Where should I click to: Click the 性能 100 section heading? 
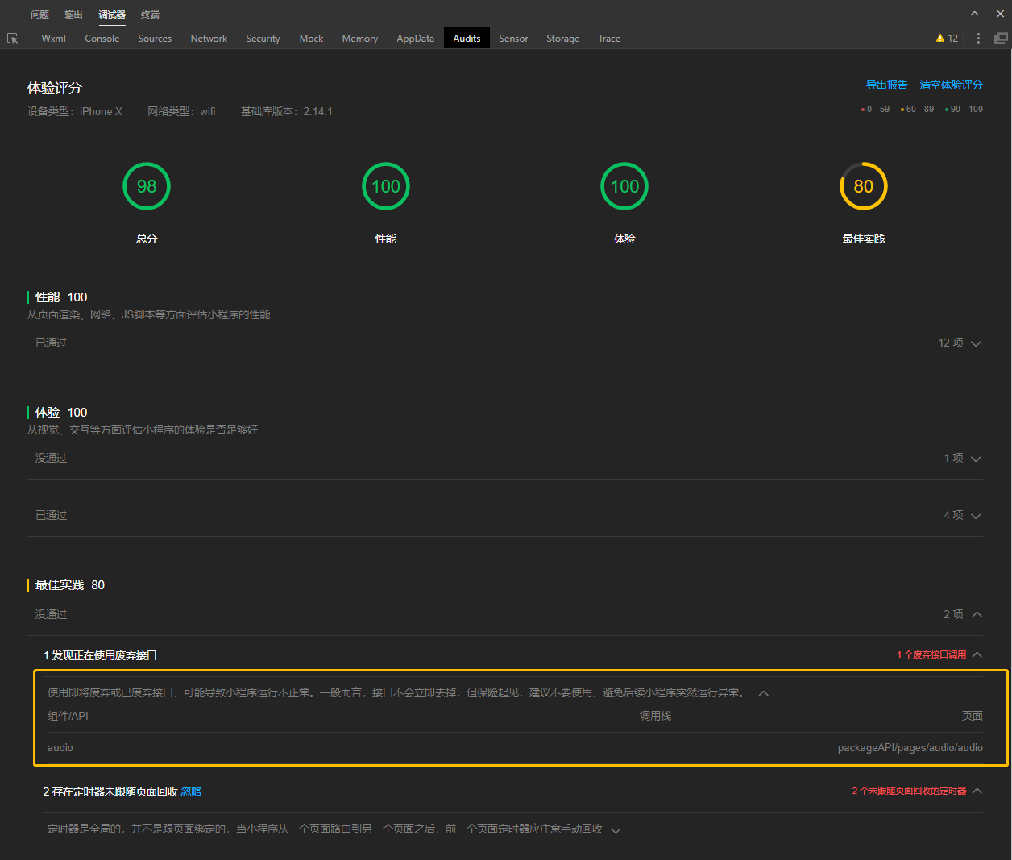(x=60, y=297)
